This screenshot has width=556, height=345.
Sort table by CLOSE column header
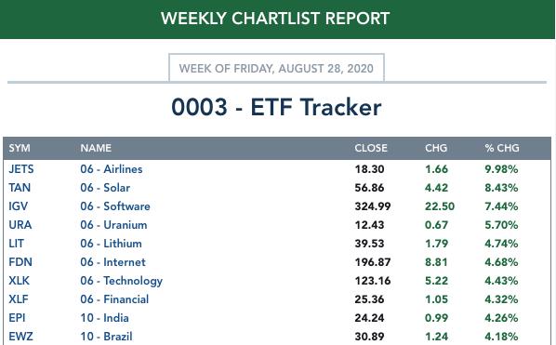pyautogui.click(x=371, y=148)
